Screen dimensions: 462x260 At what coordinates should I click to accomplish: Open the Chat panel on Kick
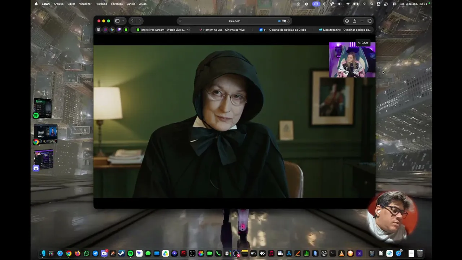point(363,43)
